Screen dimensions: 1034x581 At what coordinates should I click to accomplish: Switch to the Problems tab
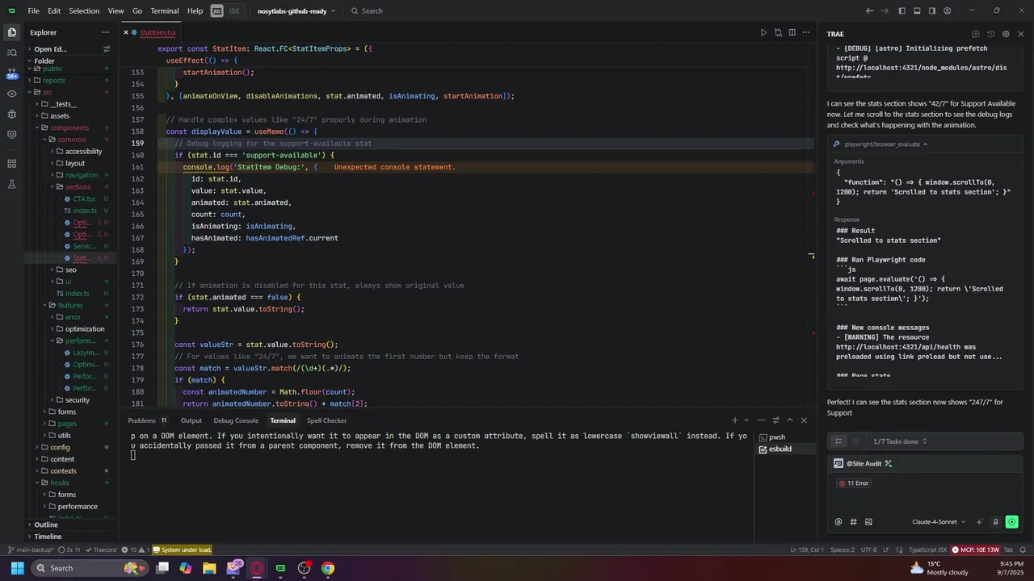coord(147,420)
